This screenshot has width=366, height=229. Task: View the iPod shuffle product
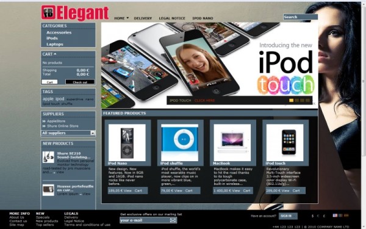click(178, 191)
